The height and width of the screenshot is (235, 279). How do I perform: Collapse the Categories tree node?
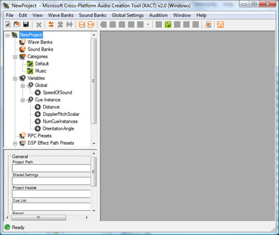[x=15, y=57]
